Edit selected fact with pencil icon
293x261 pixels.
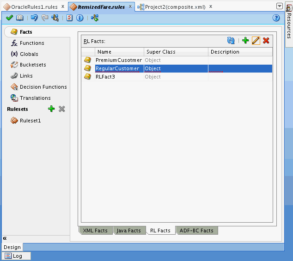pyautogui.click(x=256, y=41)
